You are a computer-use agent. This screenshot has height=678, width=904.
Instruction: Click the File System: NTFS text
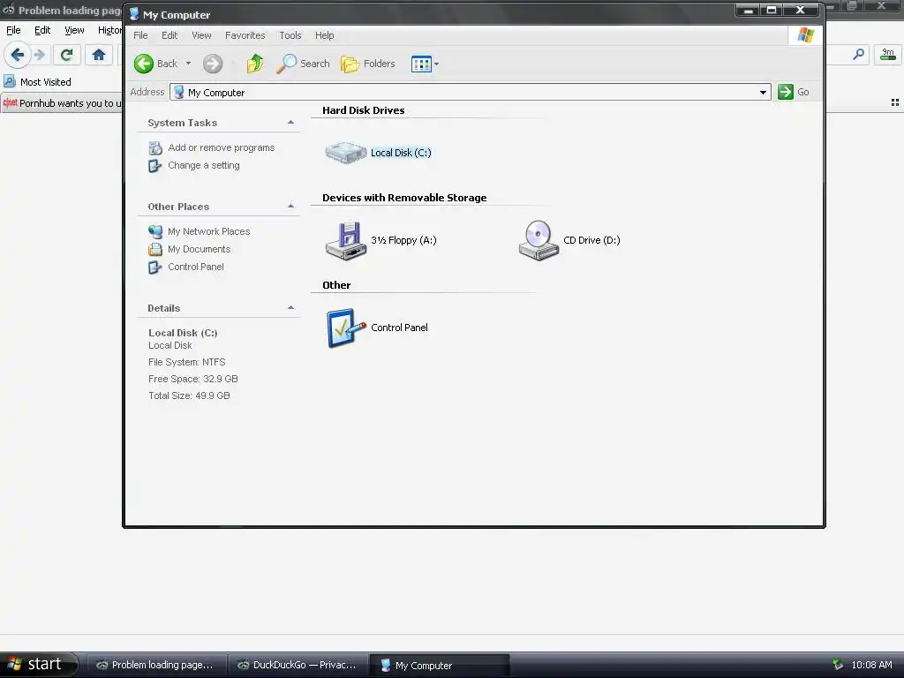(187, 362)
